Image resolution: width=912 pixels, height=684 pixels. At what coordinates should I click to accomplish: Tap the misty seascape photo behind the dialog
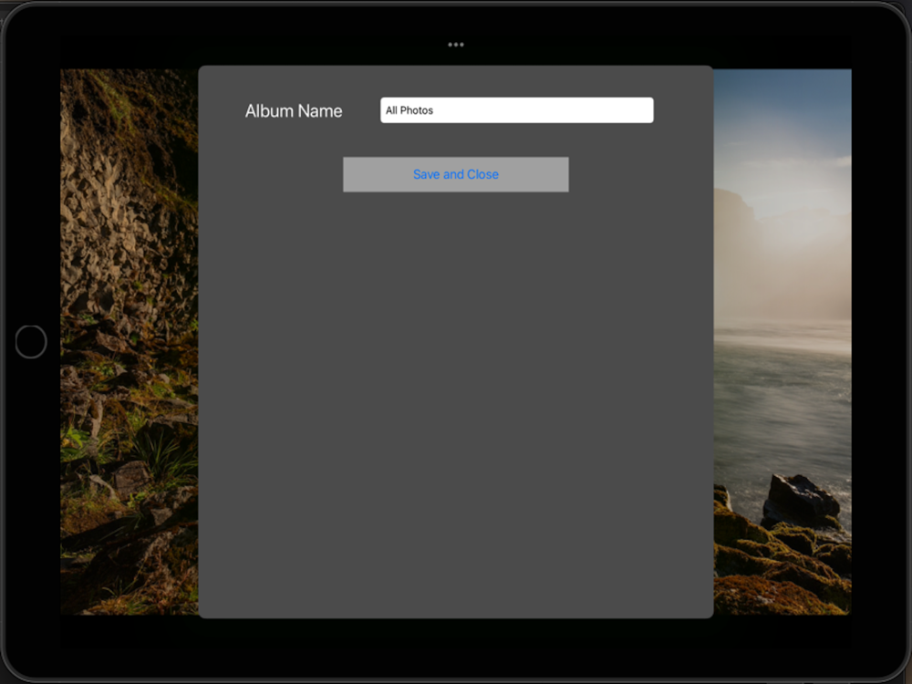[782, 341]
